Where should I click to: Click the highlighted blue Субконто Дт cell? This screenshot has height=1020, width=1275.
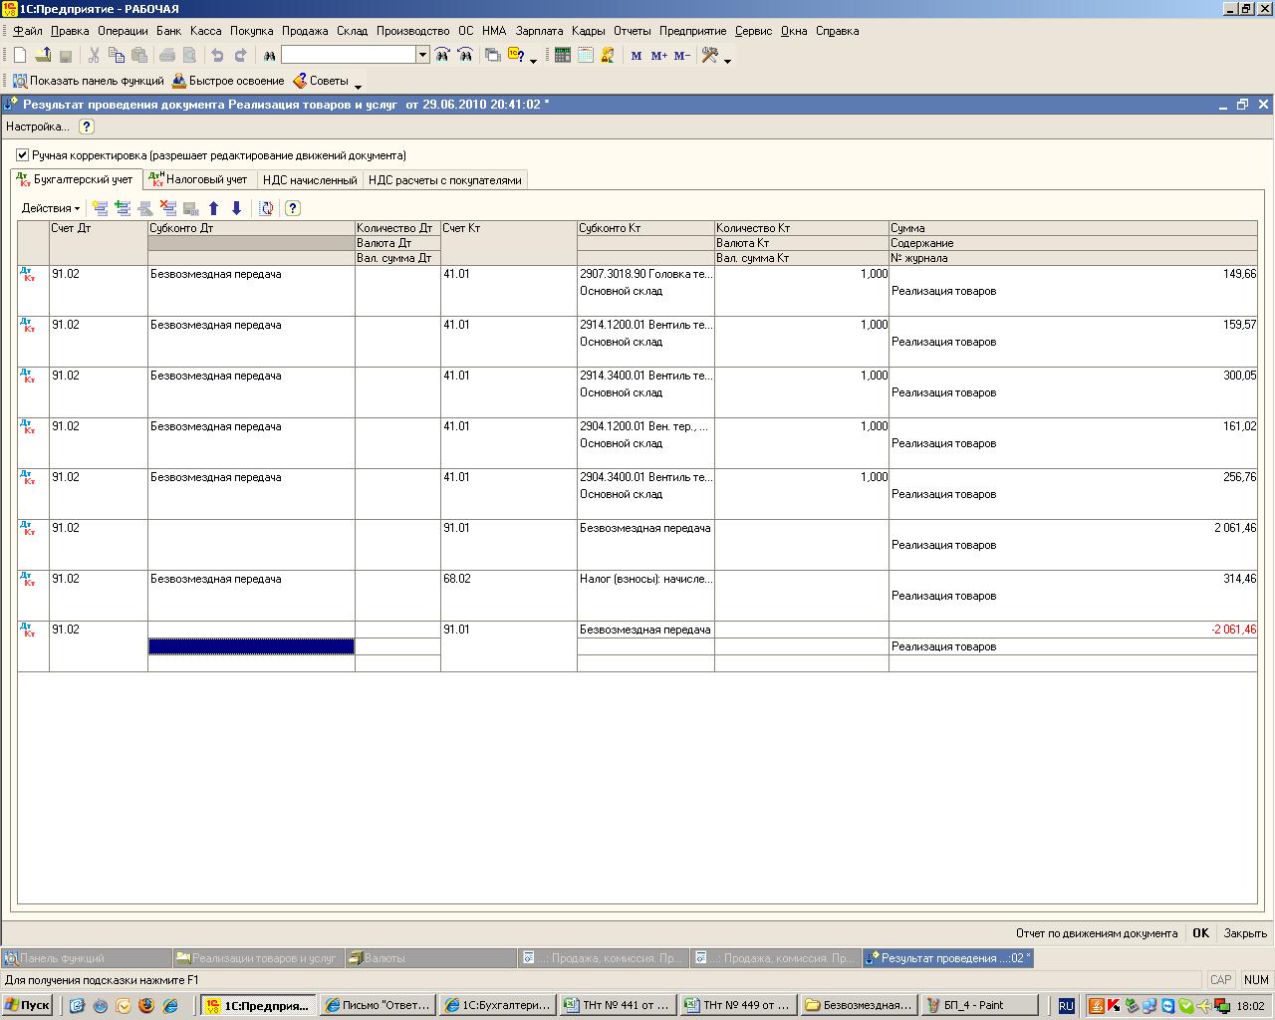click(x=251, y=646)
